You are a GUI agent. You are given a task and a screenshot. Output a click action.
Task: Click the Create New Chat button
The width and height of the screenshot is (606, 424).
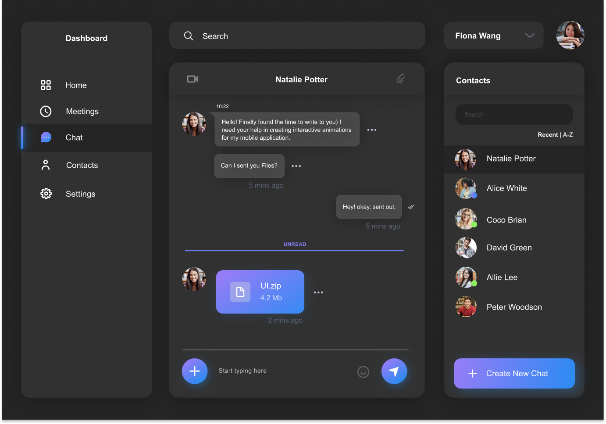click(514, 373)
